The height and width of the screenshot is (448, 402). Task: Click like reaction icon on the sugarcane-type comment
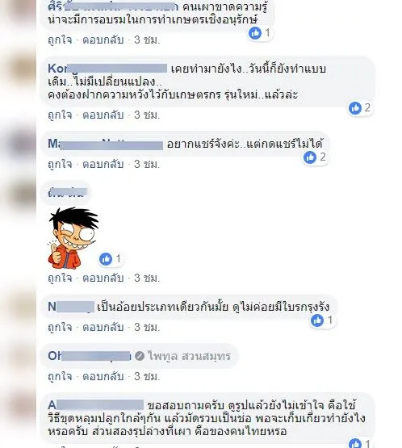317,320
